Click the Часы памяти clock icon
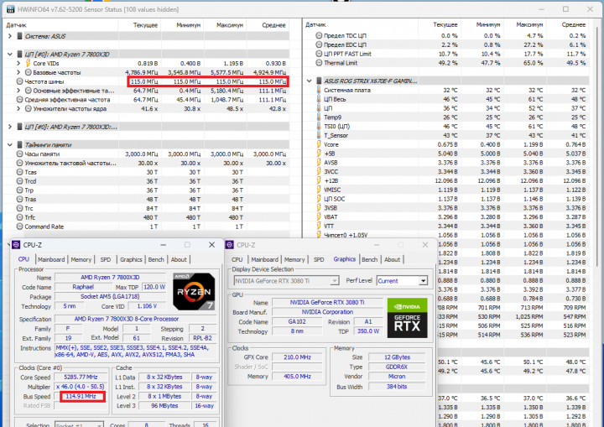 (x=19, y=154)
